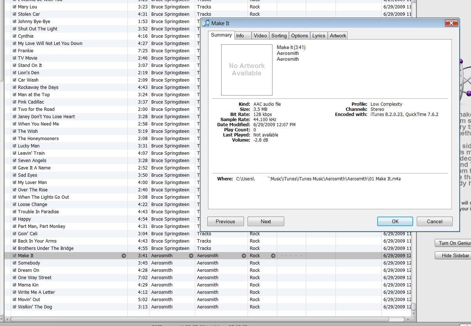
Task: Go to the Options tab
Action: tap(299, 35)
